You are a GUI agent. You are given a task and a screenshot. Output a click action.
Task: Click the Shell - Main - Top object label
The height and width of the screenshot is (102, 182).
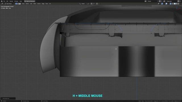coord(6,8)
